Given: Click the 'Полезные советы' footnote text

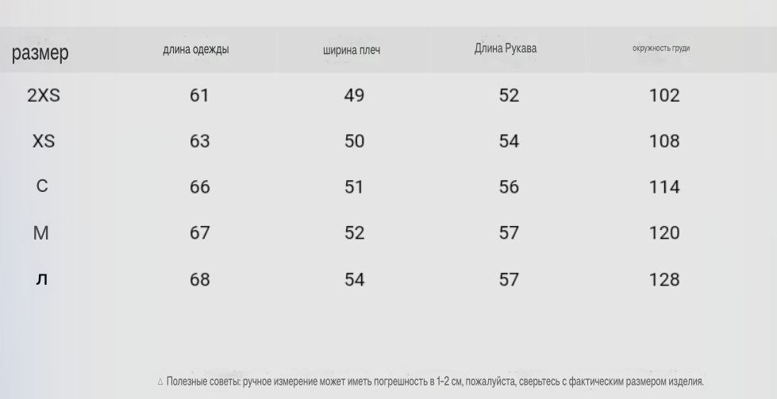Looking at the screenshot, I should (x=435, y=382).
